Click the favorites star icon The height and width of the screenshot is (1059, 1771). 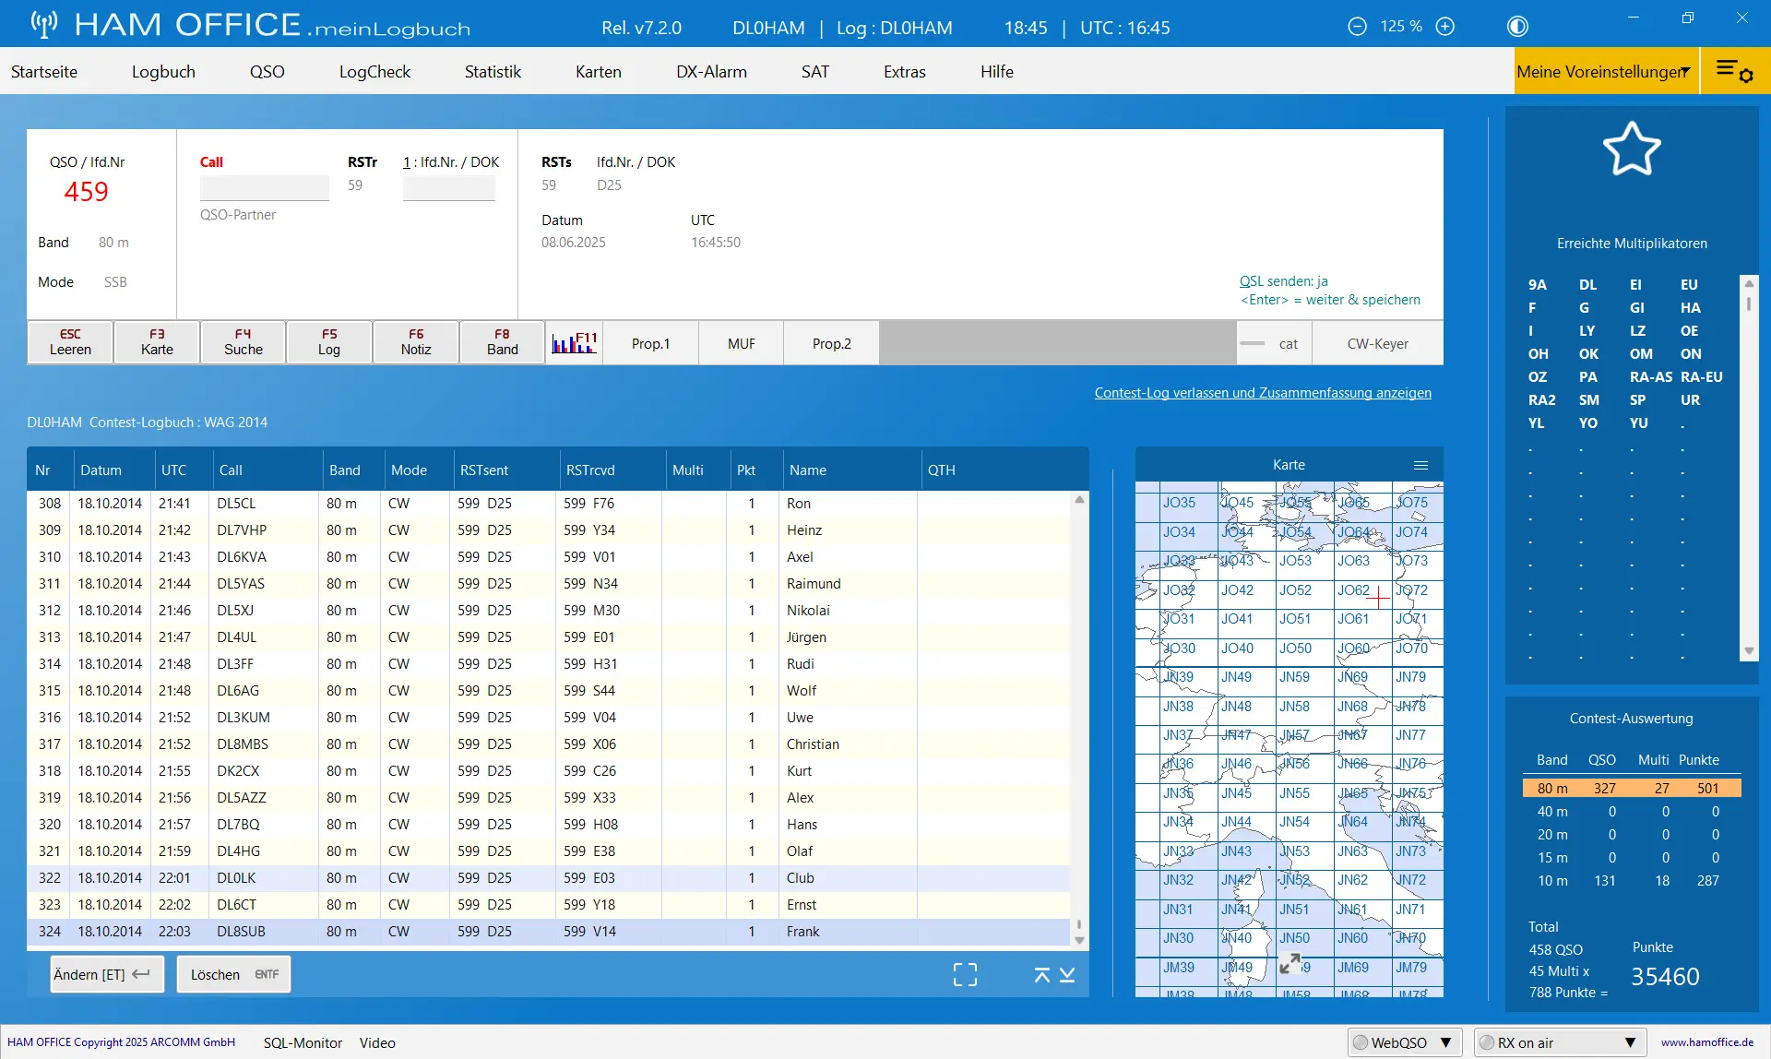pos(1632,149)
